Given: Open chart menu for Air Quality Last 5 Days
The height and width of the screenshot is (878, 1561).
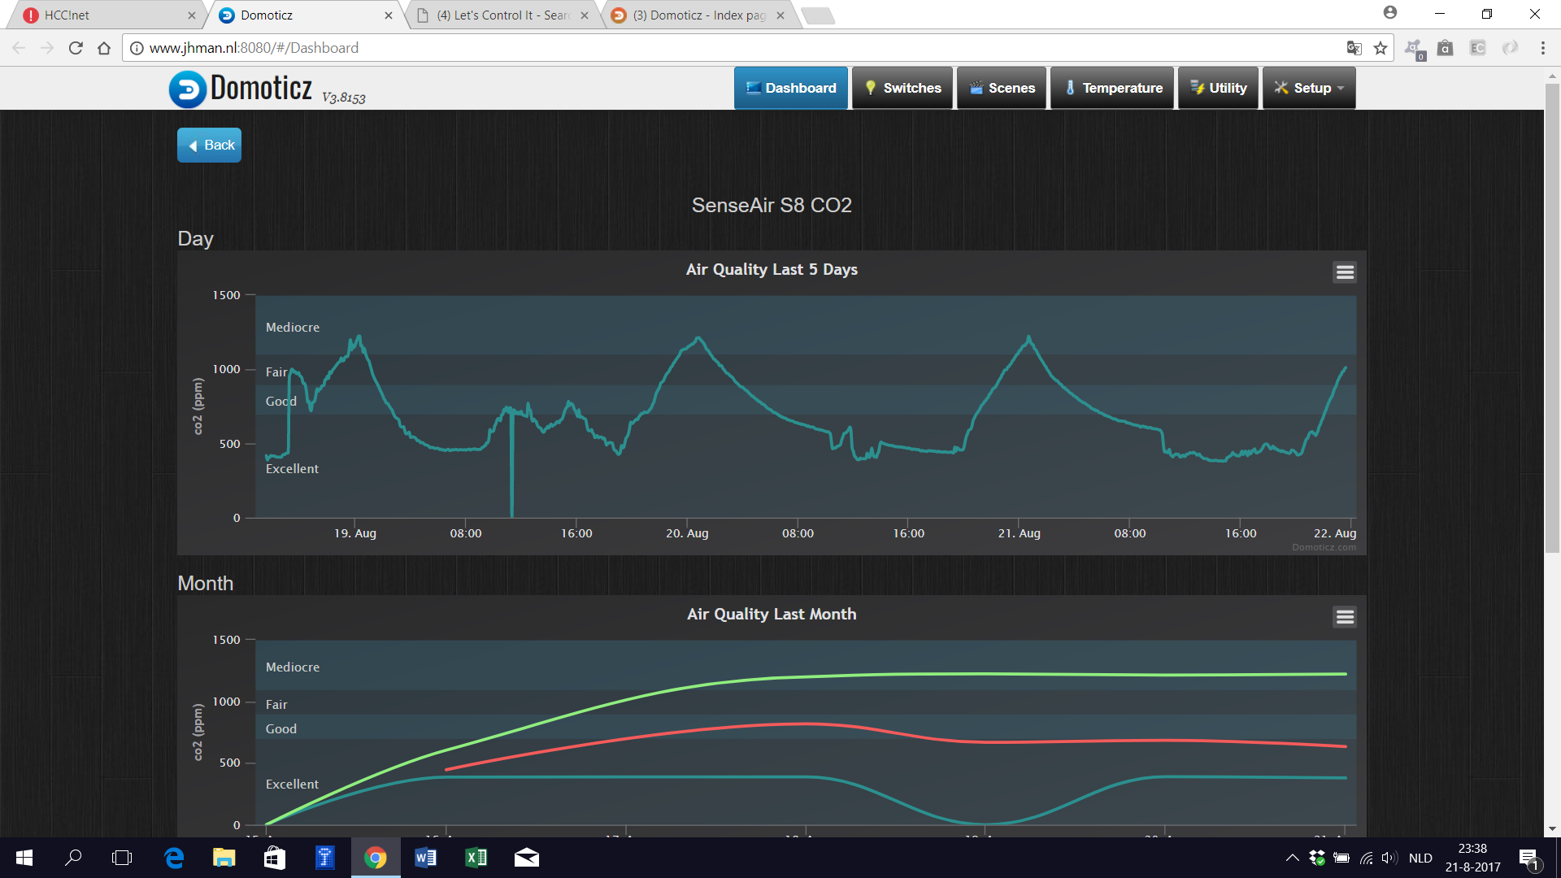Looking at the screenshot, I should coord(1345,272).
